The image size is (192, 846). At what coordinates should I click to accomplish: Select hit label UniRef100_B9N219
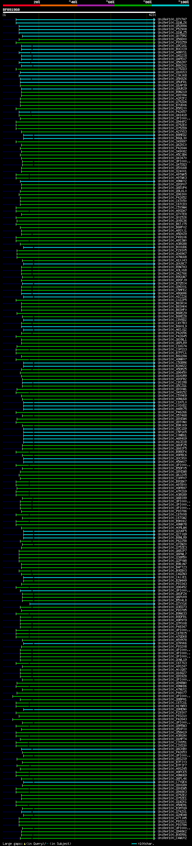point(172,92)
